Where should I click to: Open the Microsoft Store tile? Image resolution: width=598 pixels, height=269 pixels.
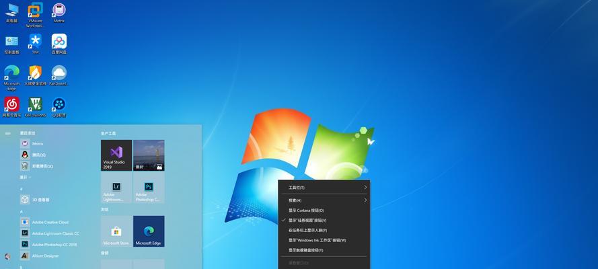(116, 231)
